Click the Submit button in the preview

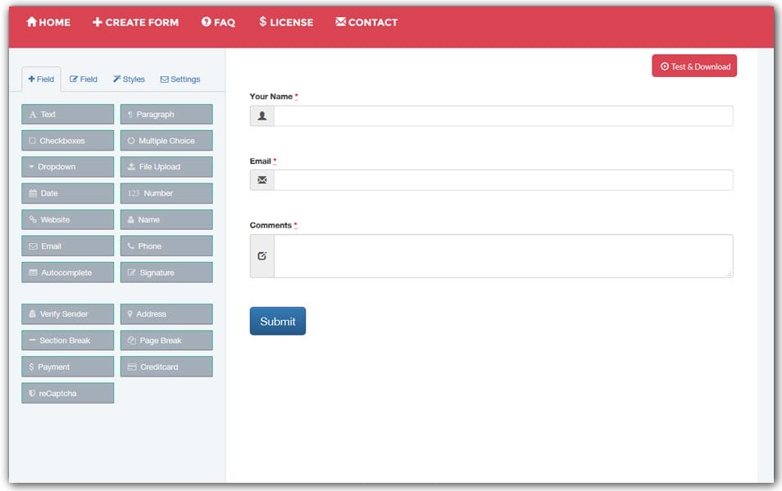coord(277,321)
